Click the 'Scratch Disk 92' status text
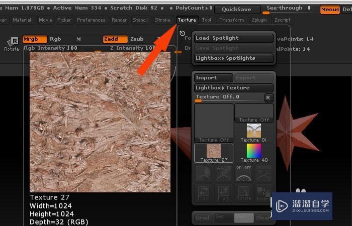 (x=134, y=8)
